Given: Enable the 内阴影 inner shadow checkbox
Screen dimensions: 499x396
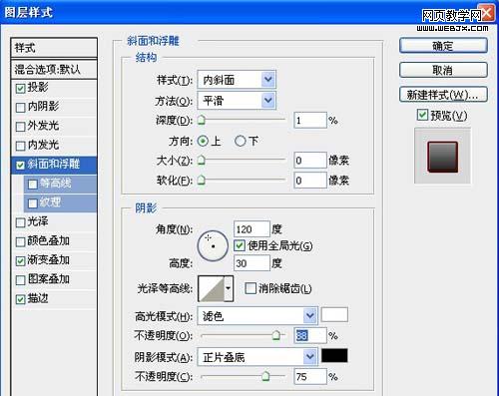Looking at the screenshot, I should tap(20, 108).
